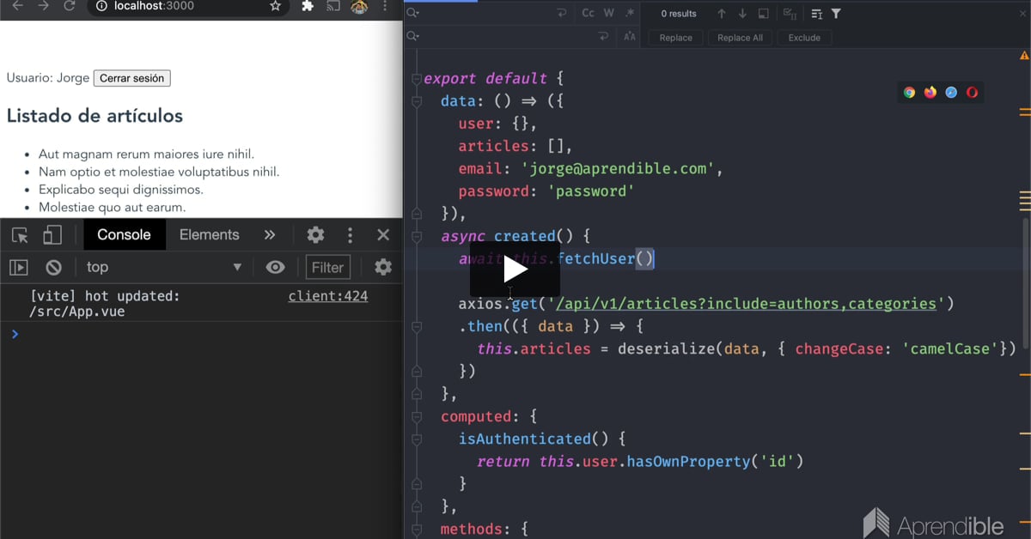Open preview in Safari browser icon

coord(951,93)
